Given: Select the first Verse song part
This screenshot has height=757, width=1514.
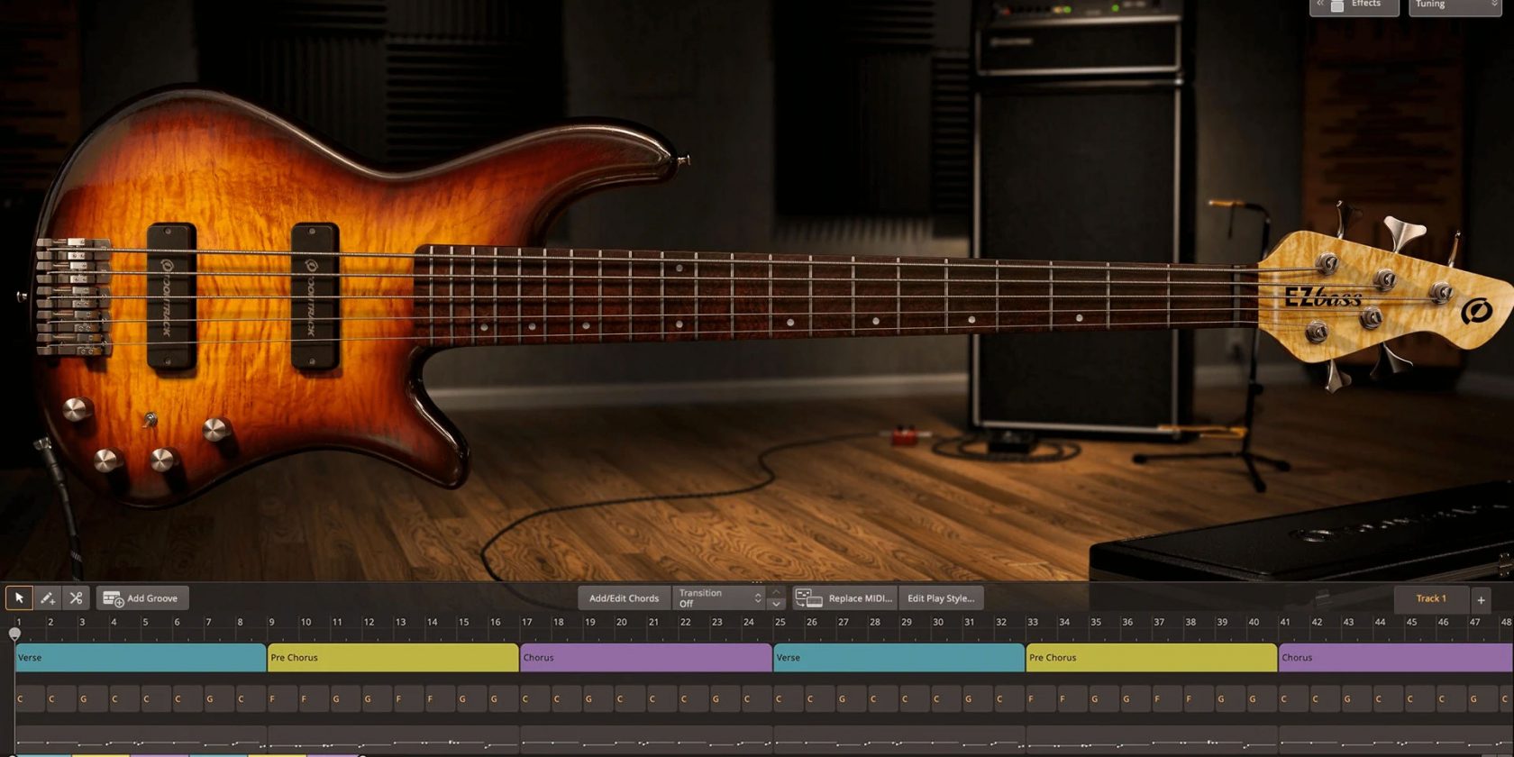Looking at the screenshot, I should 141,657.
